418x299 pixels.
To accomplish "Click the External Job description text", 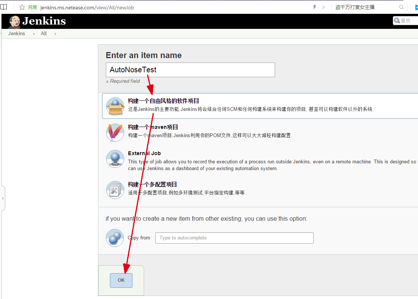I will pyautogui.click(x=273, y=165).
